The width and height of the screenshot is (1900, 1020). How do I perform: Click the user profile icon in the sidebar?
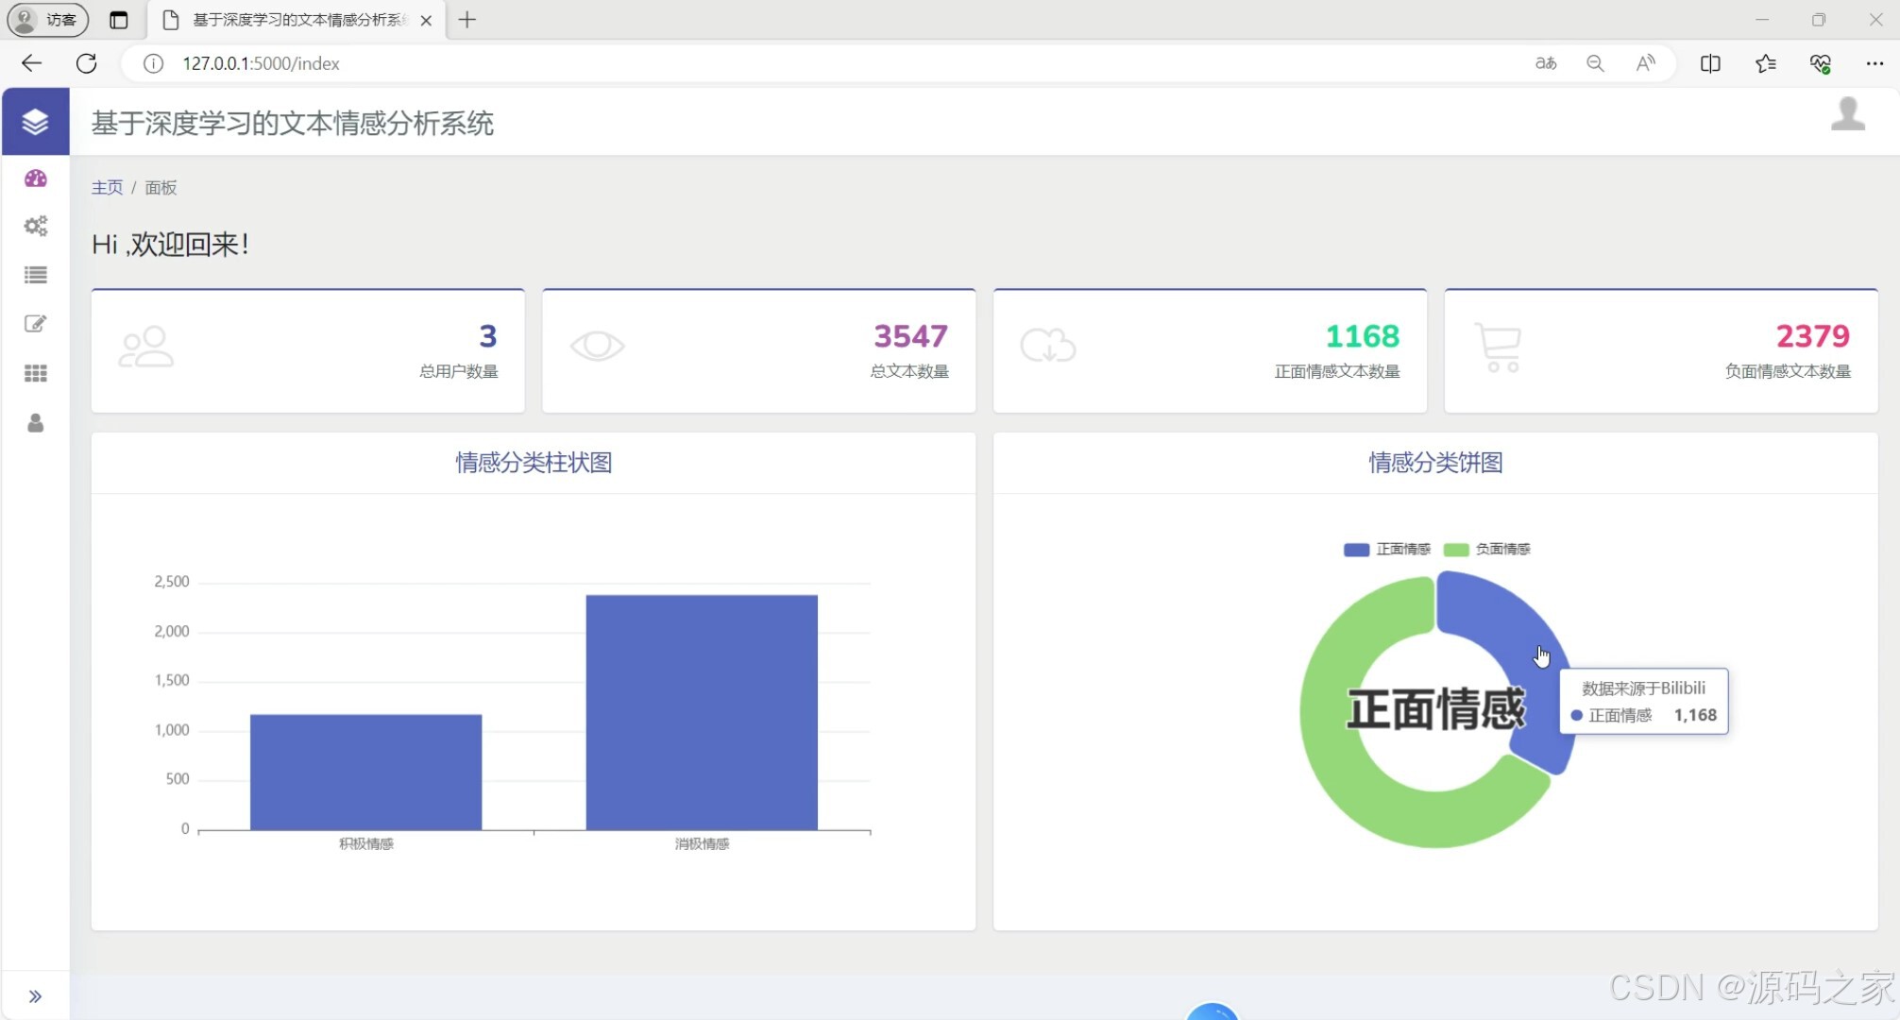(36, 422)
